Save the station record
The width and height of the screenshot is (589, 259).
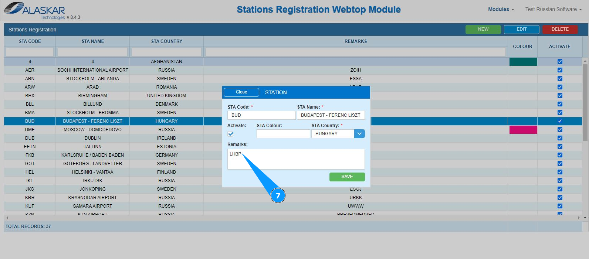[x=347, y=177]
